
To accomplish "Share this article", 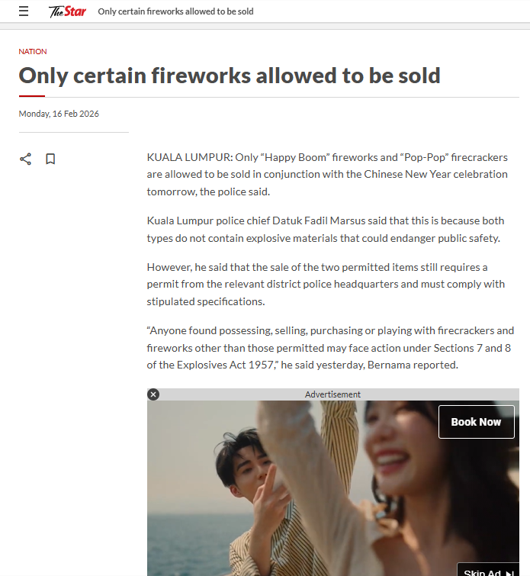I will pos(25,159).
